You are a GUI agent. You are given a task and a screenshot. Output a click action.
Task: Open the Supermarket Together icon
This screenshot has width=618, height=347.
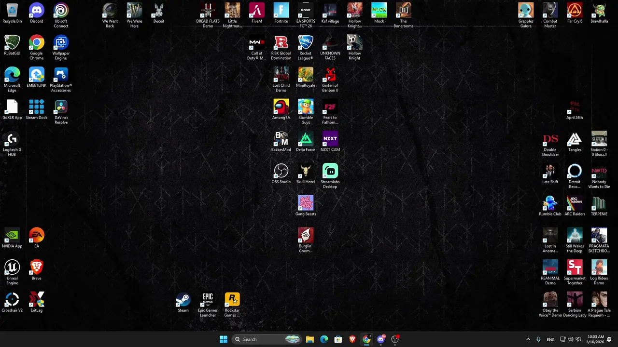[575, 273]
